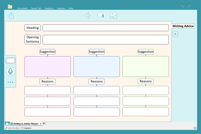Open the status icon at bottom right
This screenshot has width=201, height=134.
195,128
